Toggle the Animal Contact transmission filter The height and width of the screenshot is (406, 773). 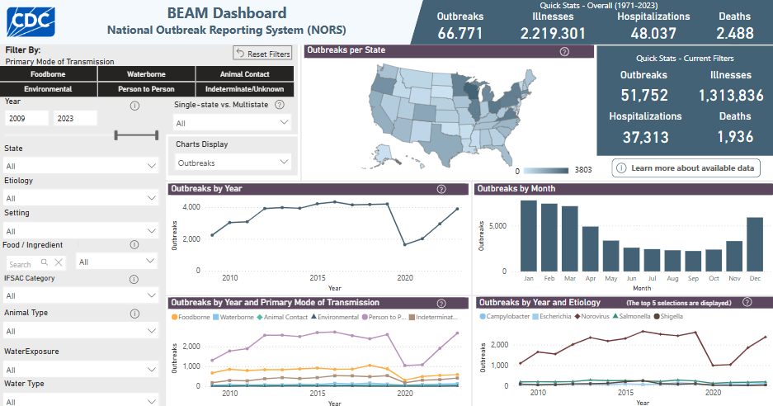click(244, 74)
